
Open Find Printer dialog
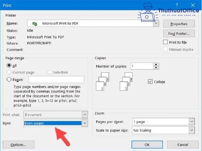[x=179, y=34]
